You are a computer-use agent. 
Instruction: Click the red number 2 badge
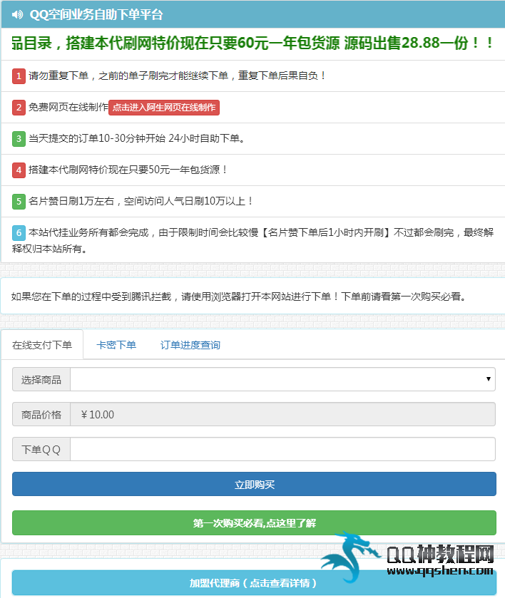click(19, 107)
